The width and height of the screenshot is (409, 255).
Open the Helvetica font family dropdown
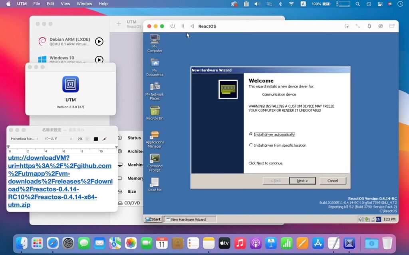[24, 139]
